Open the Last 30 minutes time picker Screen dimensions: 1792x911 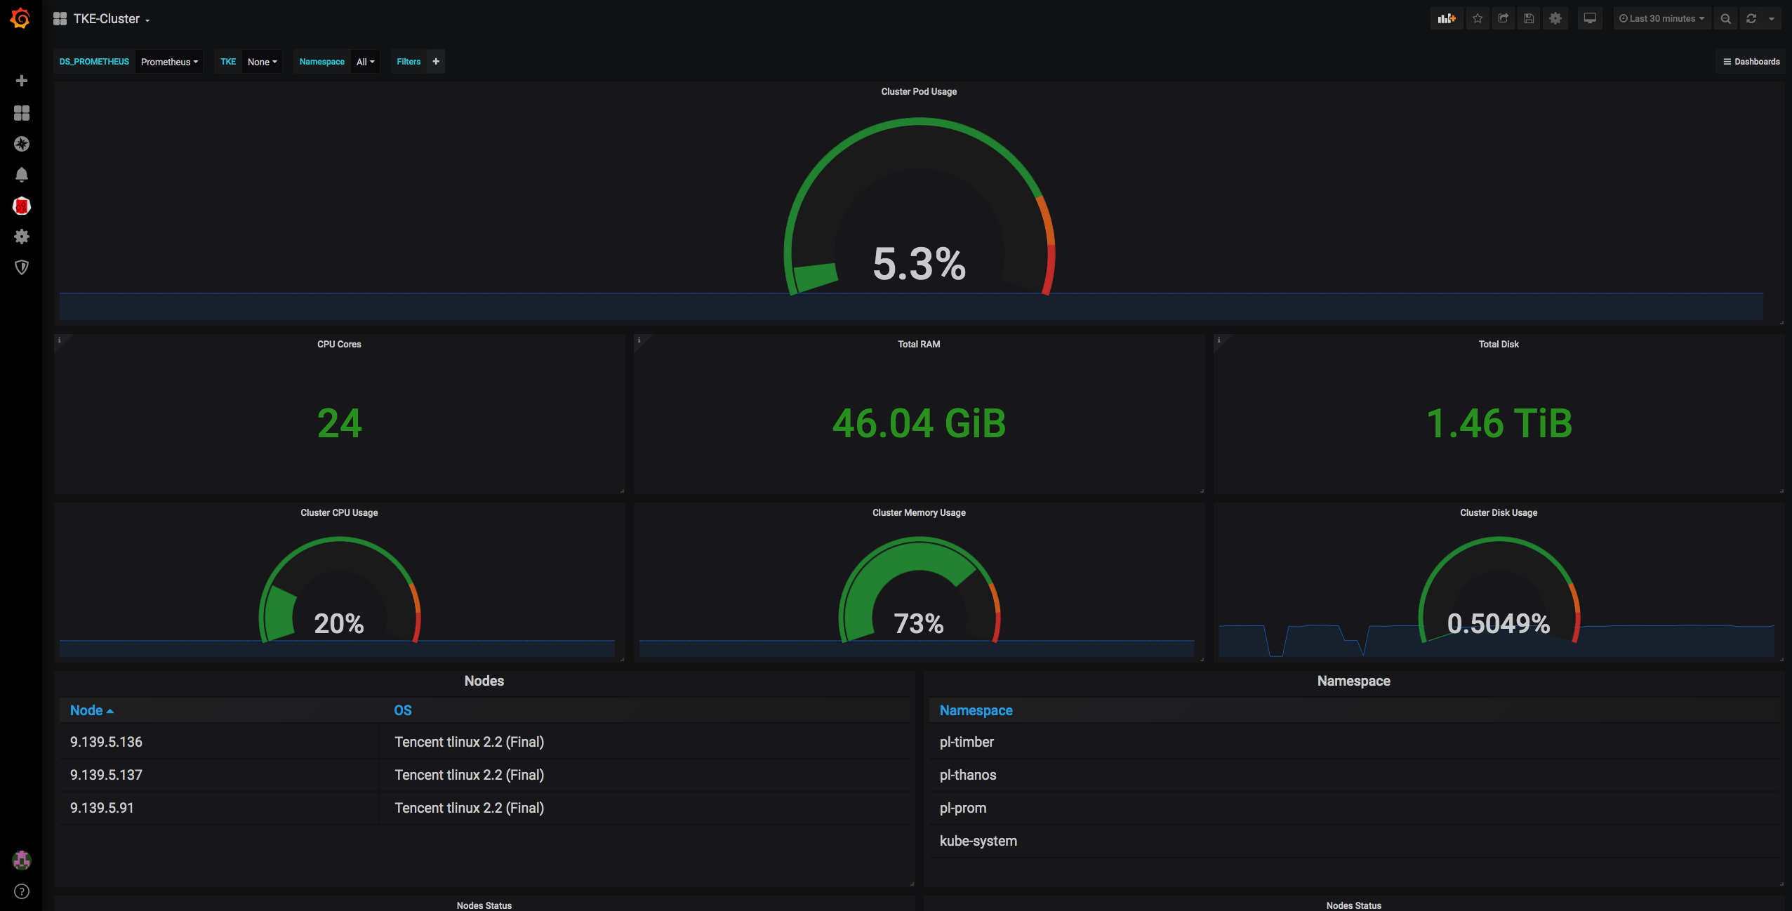pyautogui.click(x=1661, y=19)
